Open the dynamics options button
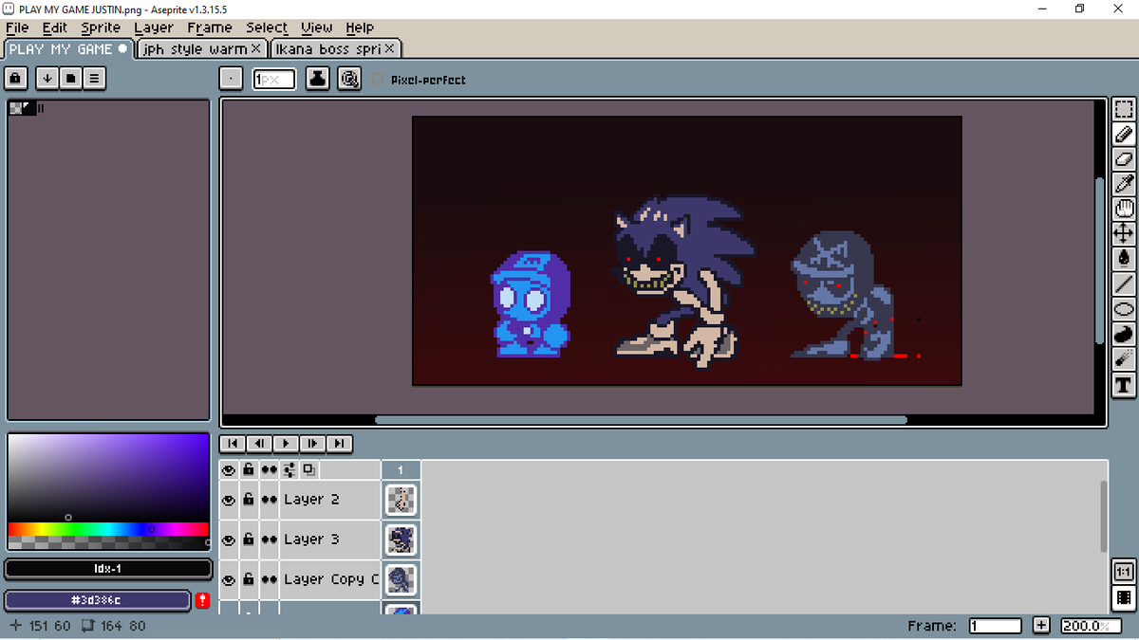Image resolution: width=1139 pixels, height=640 pixels. click(349, 80)
